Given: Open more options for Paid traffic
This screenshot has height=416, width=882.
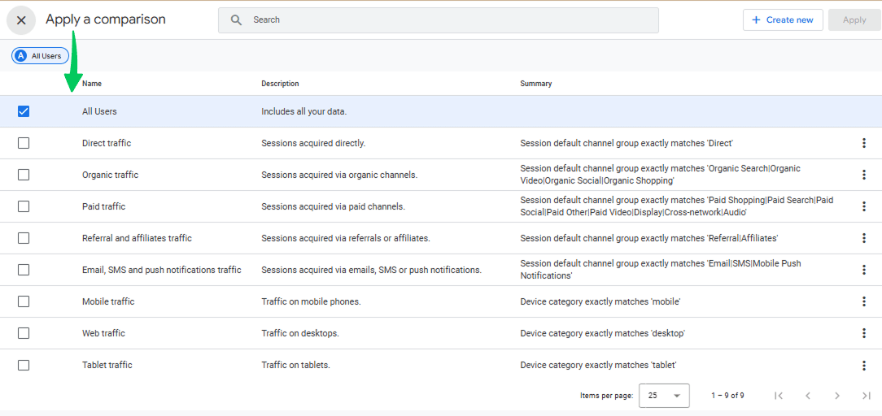Looking at the screenshot, I should pyautogui.click(x=863, y=206).
